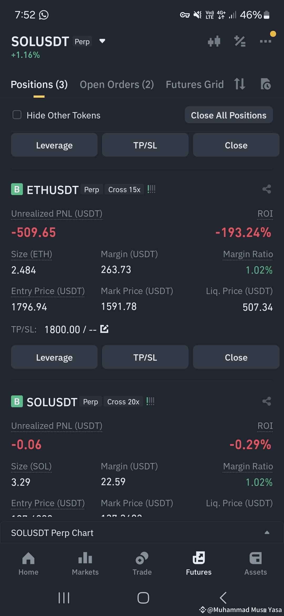Go to the Markets tab in bottom navigation

pyautogui.click(x=85, y=564)
